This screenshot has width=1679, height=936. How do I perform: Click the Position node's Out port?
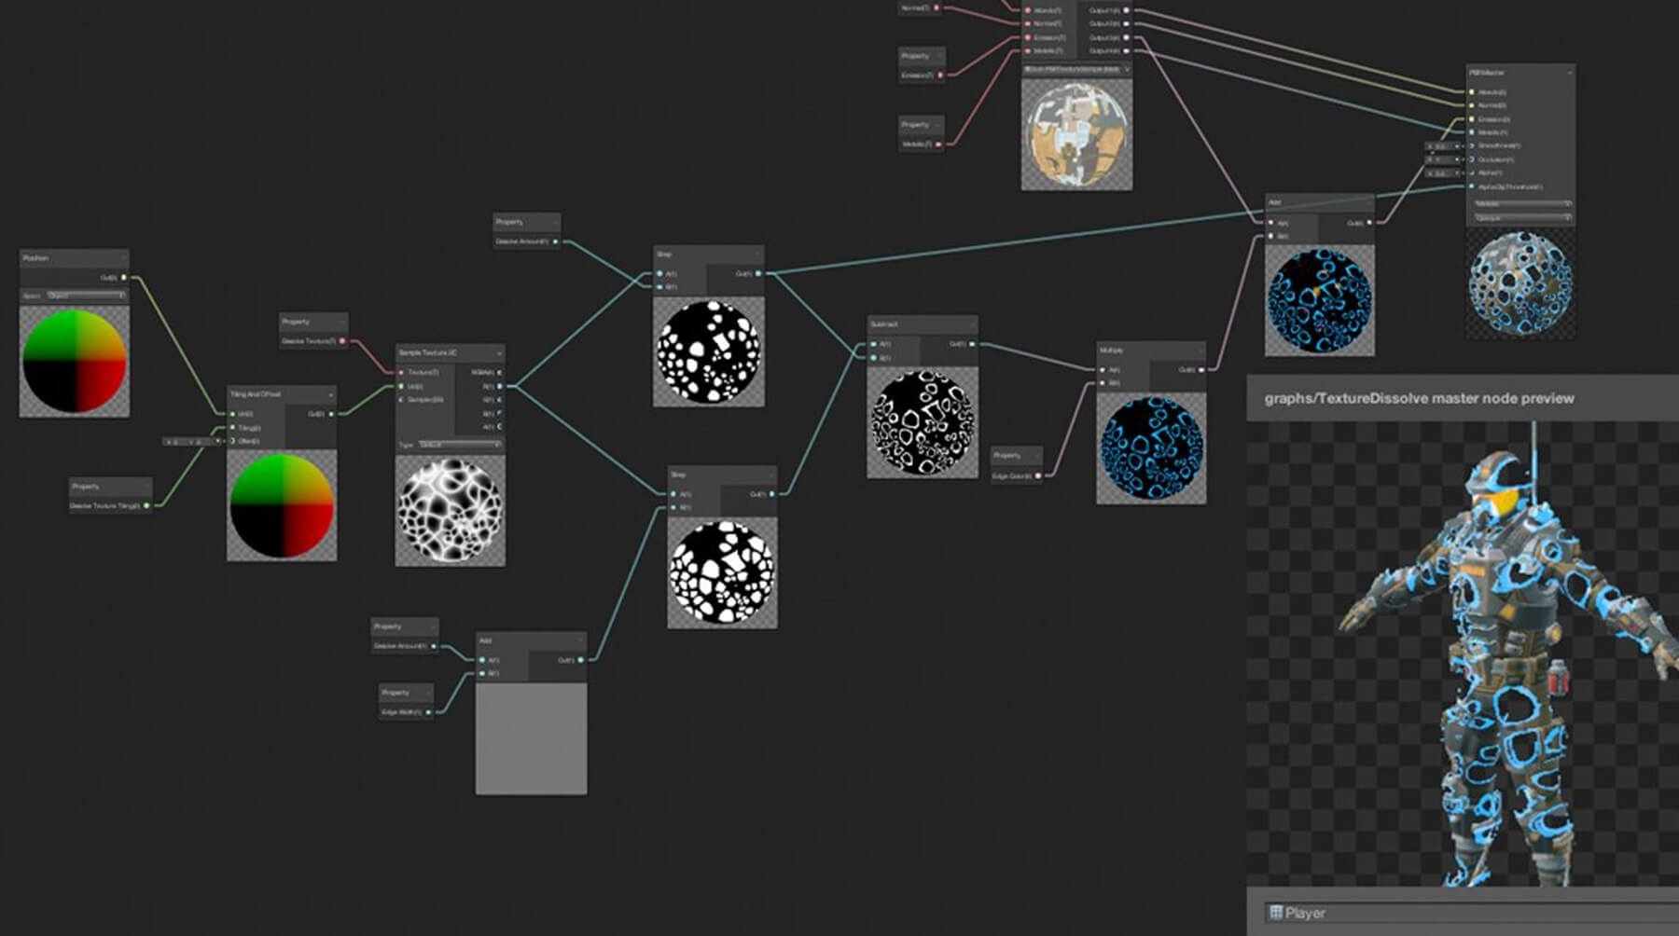point(123,277)
